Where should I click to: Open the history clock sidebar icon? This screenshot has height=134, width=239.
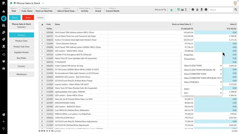(x=4, y=55)
